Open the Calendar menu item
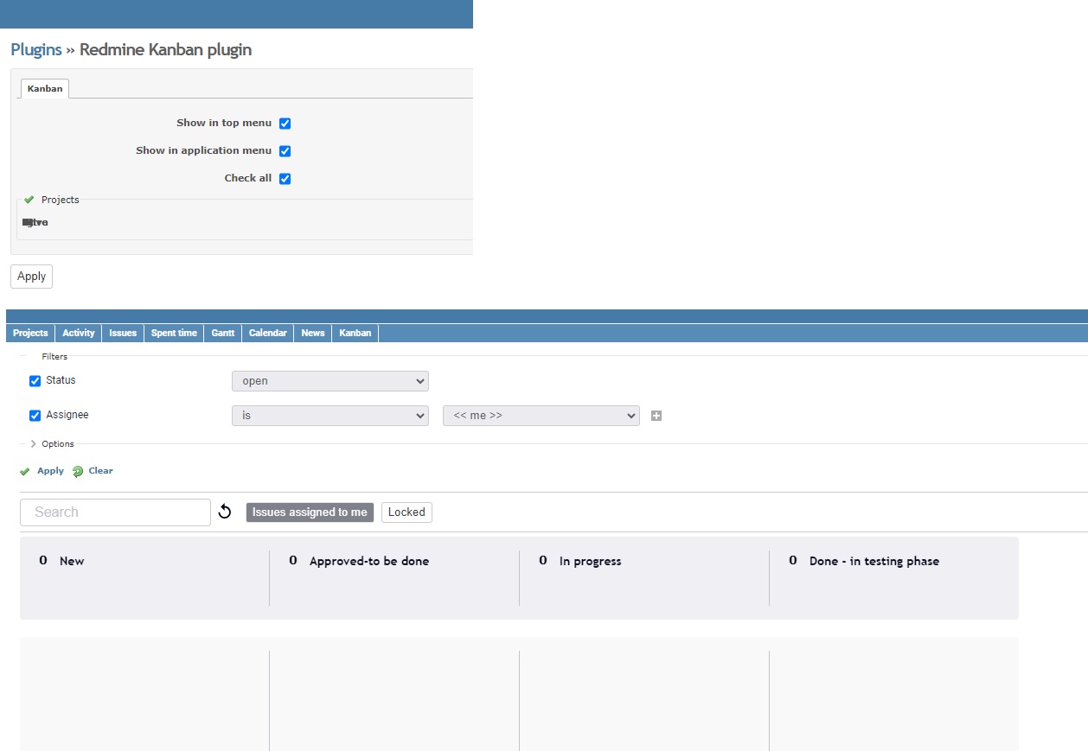1088x751 pixels. point(268,333)
